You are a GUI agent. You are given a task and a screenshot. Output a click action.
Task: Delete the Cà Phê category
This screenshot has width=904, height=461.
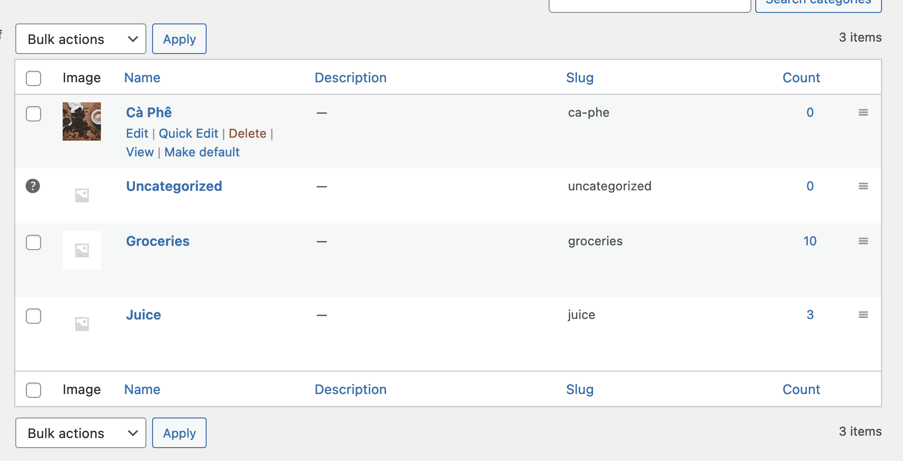[x=247, y=133]
